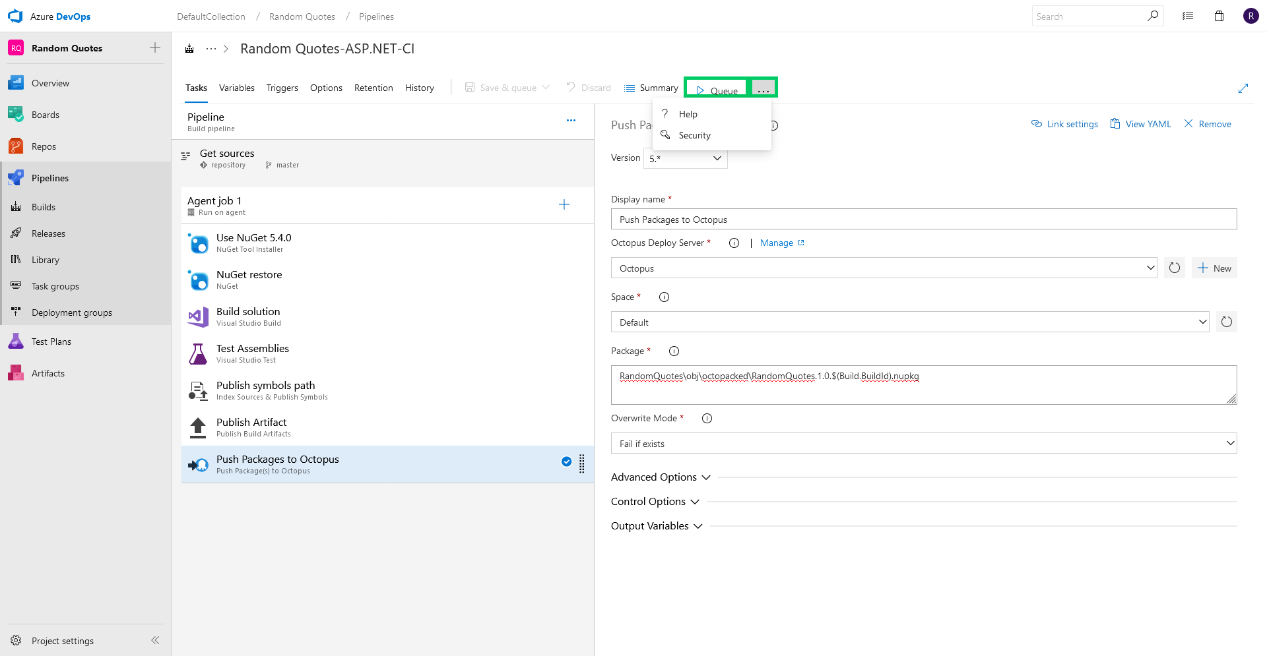Show info for Octopus Deploy Server field
1267x656 pixels.
tap(734, 243)
